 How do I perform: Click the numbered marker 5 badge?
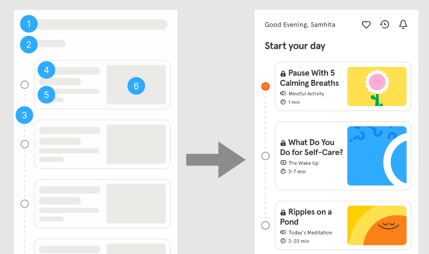coord(46,94)
